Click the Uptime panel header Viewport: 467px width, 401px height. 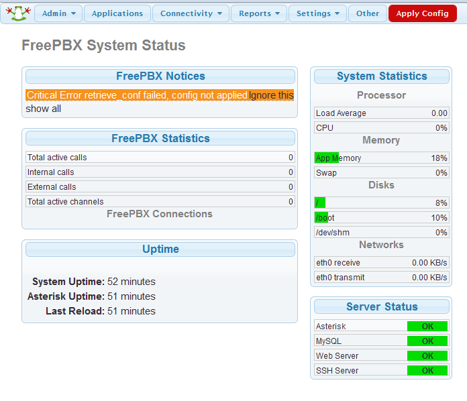pos(160,249)
